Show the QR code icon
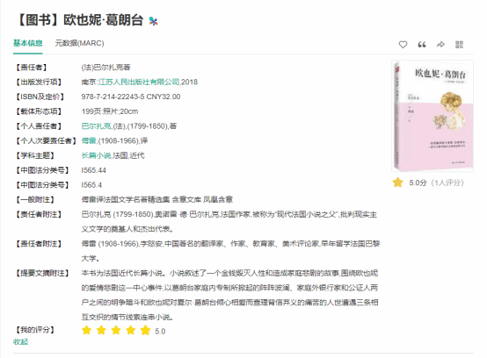The width and height of the screenshot is (487, 358). point(459,45)
